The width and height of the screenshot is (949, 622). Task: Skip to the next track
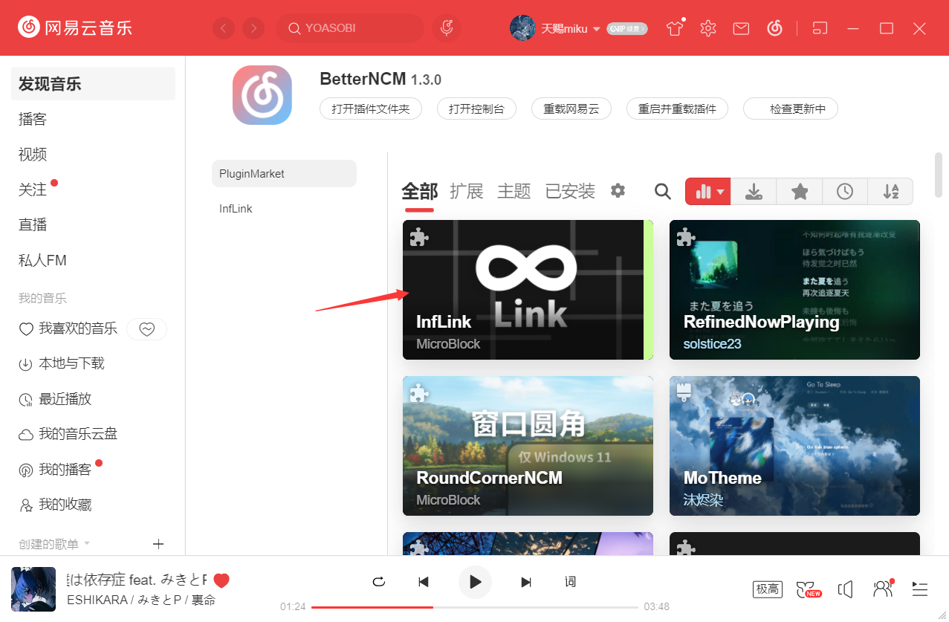tap(526, 582)
